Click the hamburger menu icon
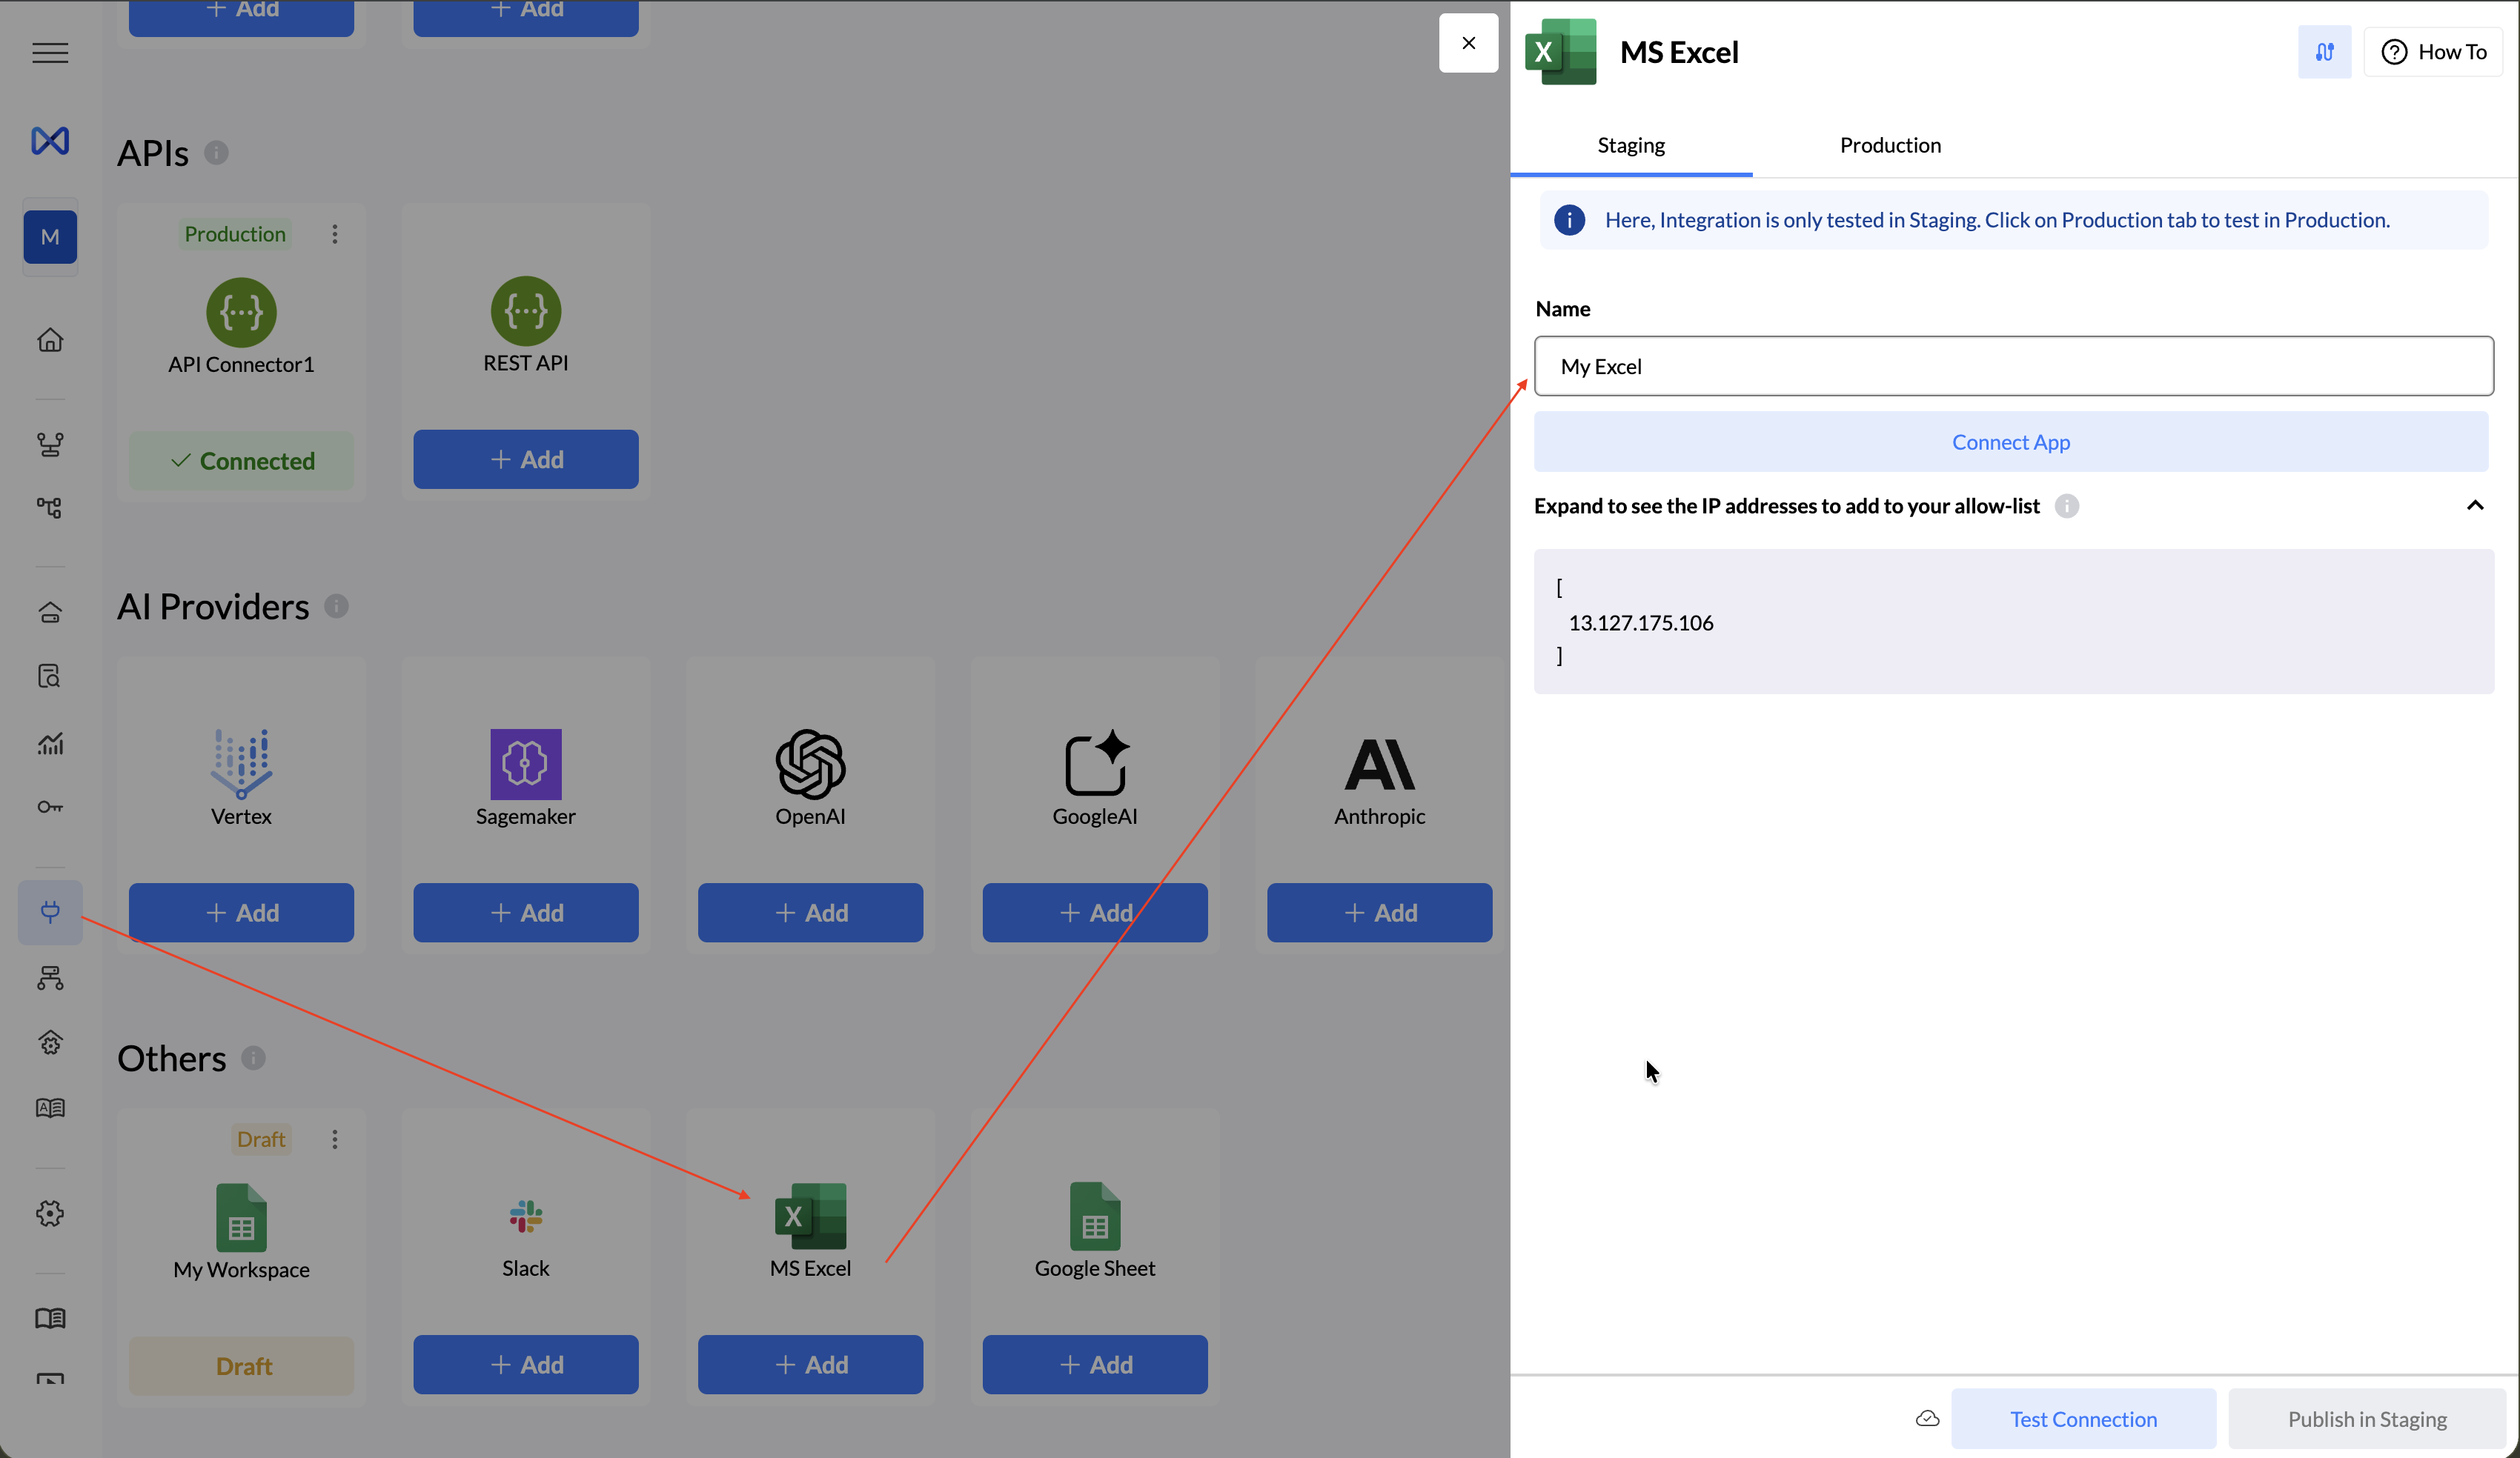Image resolution: width=2520 pixels, height=1458 pixels. (50, 53)
